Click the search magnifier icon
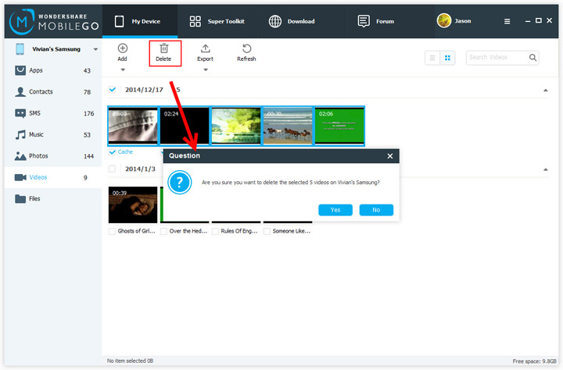This screenshot has height=370, width=563. pos(533,57)
